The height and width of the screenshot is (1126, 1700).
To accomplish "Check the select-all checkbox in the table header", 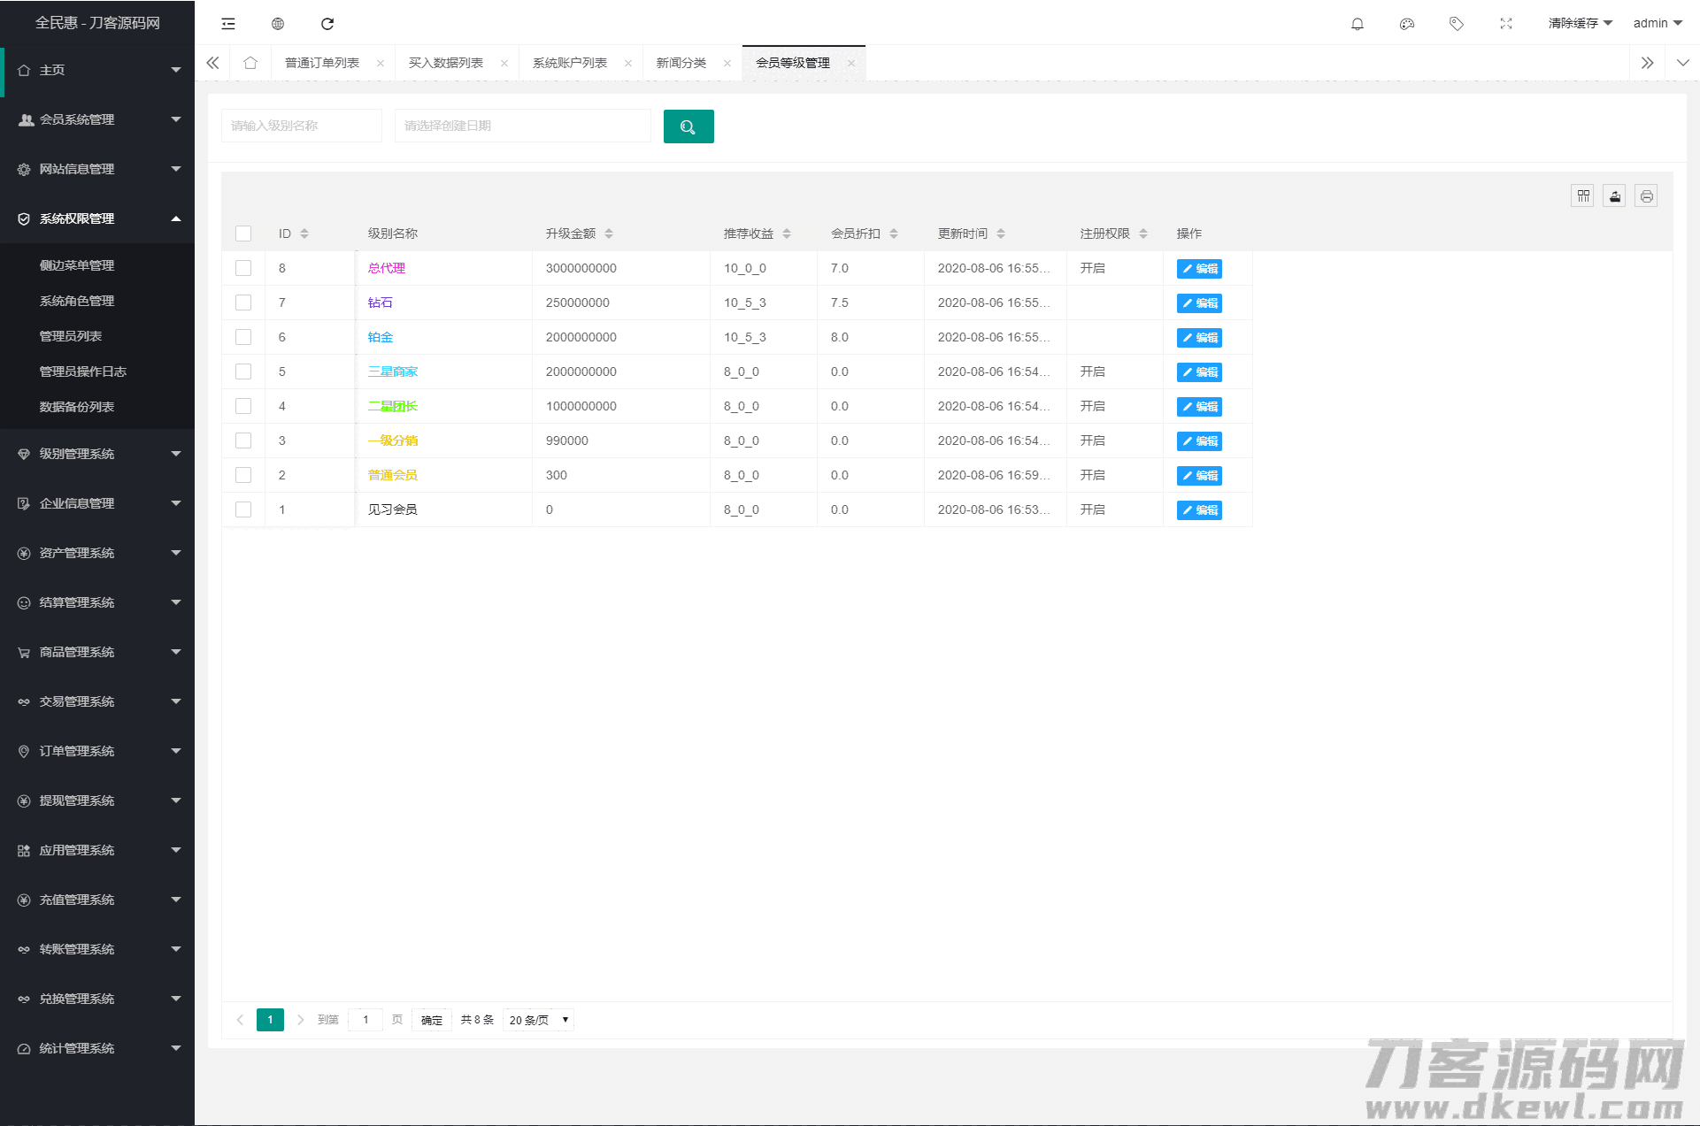I will pos(243,234).
